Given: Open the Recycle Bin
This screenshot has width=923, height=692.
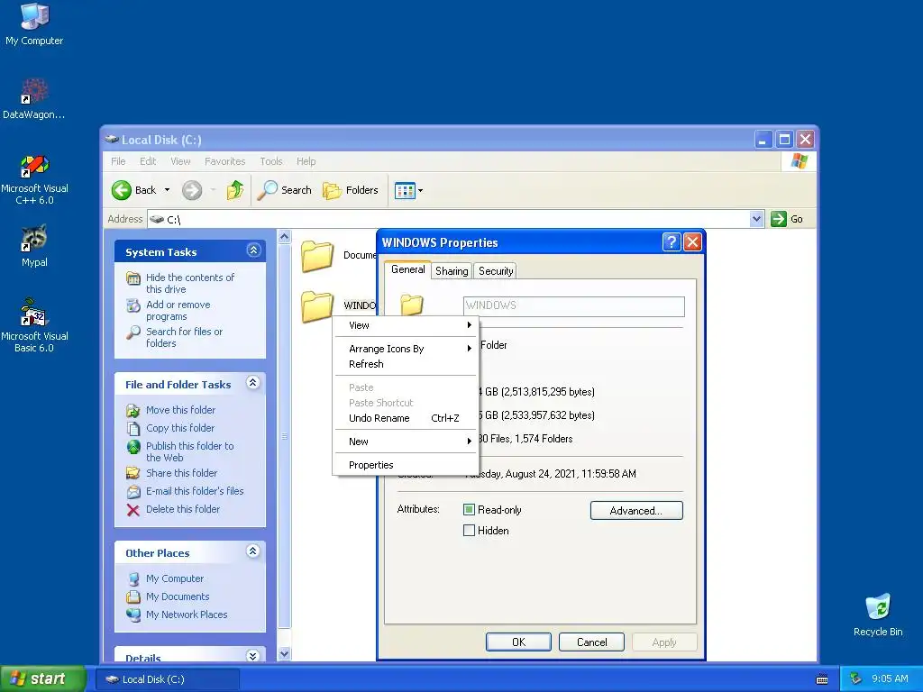Looking at the screenshot, I should tap(878, 615).
